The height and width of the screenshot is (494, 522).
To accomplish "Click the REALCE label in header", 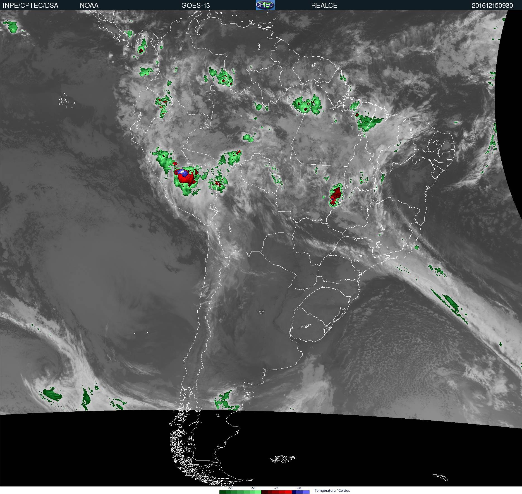I will 324,5.
